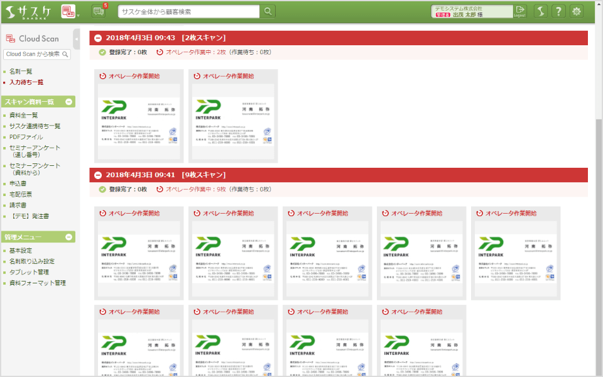Collapse the 09:41 9枚スキャン group
Screen dimensions: 603x377
pyautogui.click(x=98, y=175)
